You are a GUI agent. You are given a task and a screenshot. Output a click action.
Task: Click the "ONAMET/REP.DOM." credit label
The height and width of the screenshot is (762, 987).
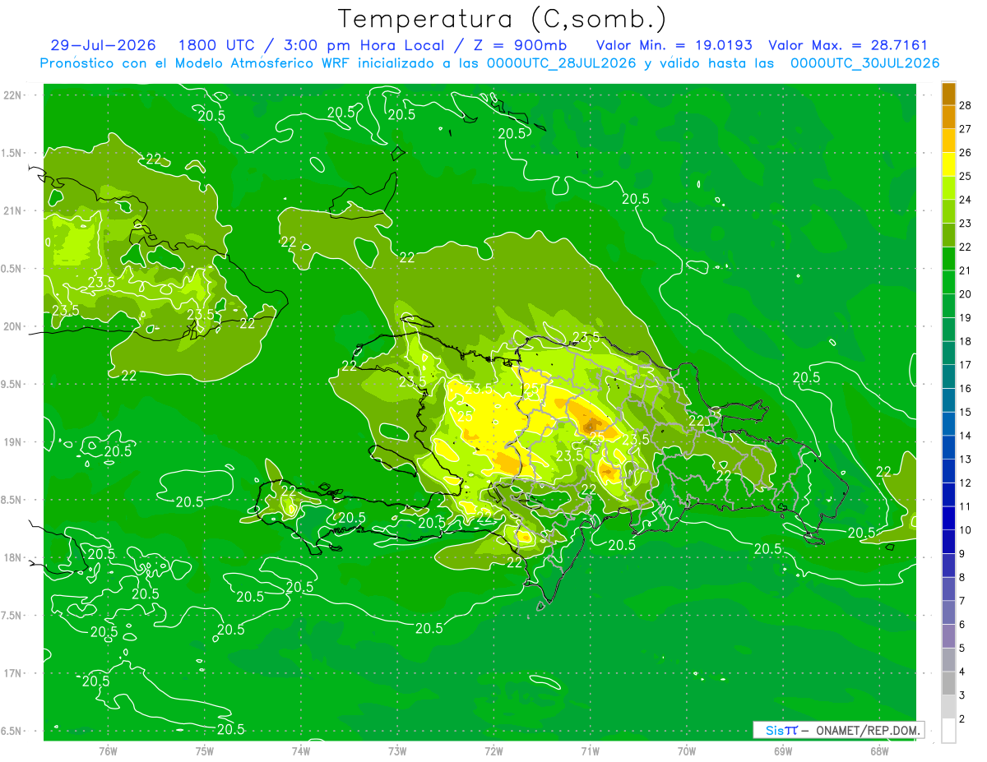tap(868, 730)
